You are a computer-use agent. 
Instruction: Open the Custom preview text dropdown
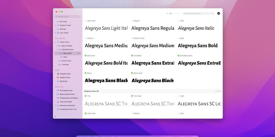click(x=198, y=13)
